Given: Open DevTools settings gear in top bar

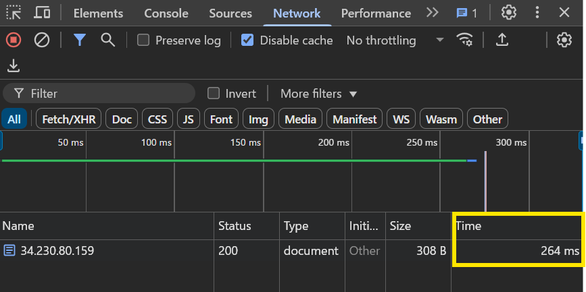Looking at the screenshot, I should [509, 13].
